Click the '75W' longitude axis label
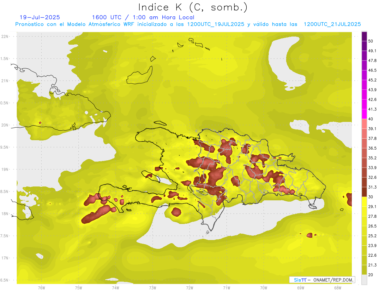This screenshot has height=292, width=379. [x=79, y=288]
